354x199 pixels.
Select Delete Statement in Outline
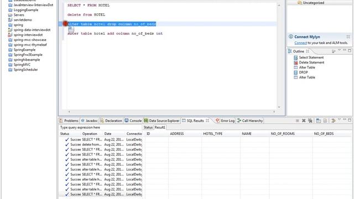click(x=311, y=62)
